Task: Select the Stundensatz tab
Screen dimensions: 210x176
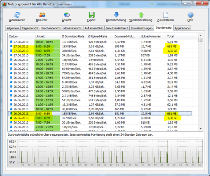Action: click(163, 28)
